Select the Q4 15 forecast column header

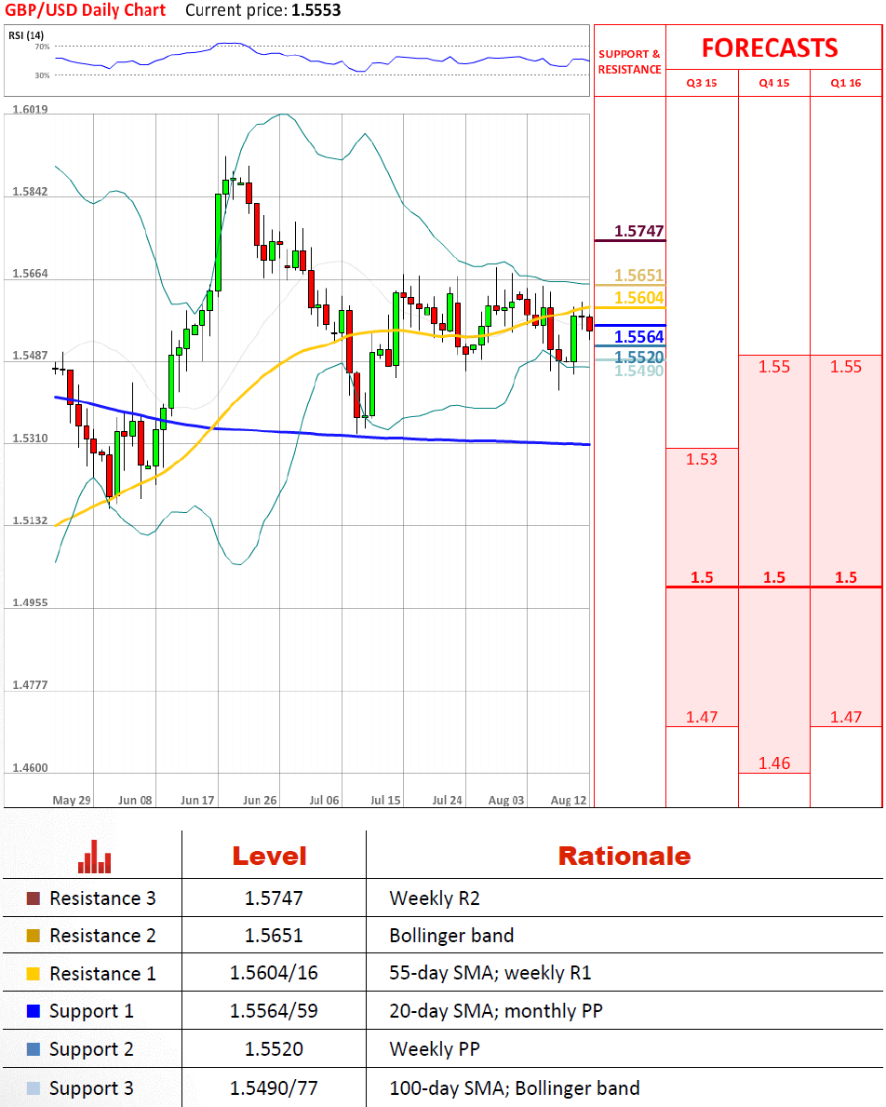click(773, 83)
